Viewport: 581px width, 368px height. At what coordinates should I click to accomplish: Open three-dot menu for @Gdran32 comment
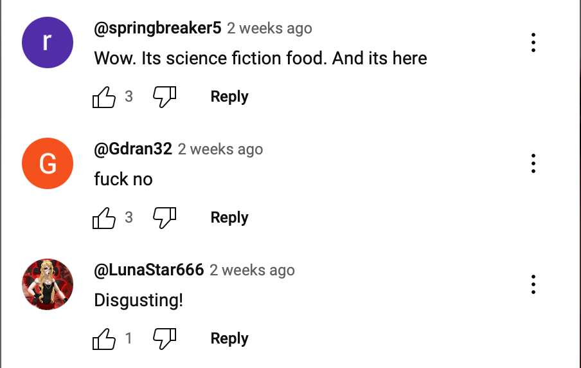pos(533,163)
